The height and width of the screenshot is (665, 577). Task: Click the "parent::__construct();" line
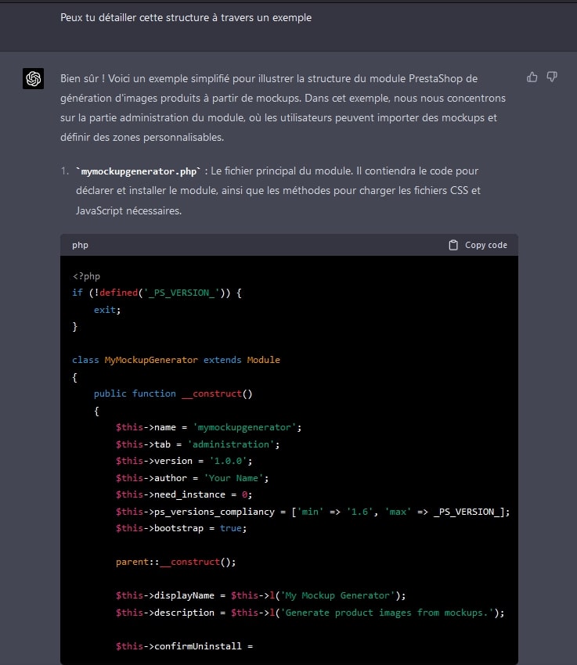click(x=175, y=562)
